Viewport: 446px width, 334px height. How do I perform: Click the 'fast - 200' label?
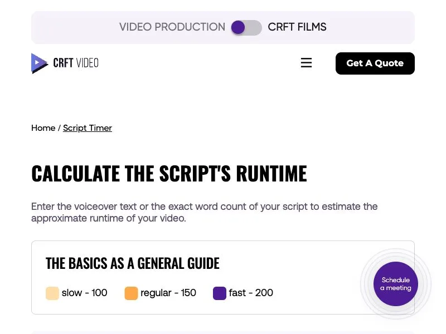pos(251,293)
